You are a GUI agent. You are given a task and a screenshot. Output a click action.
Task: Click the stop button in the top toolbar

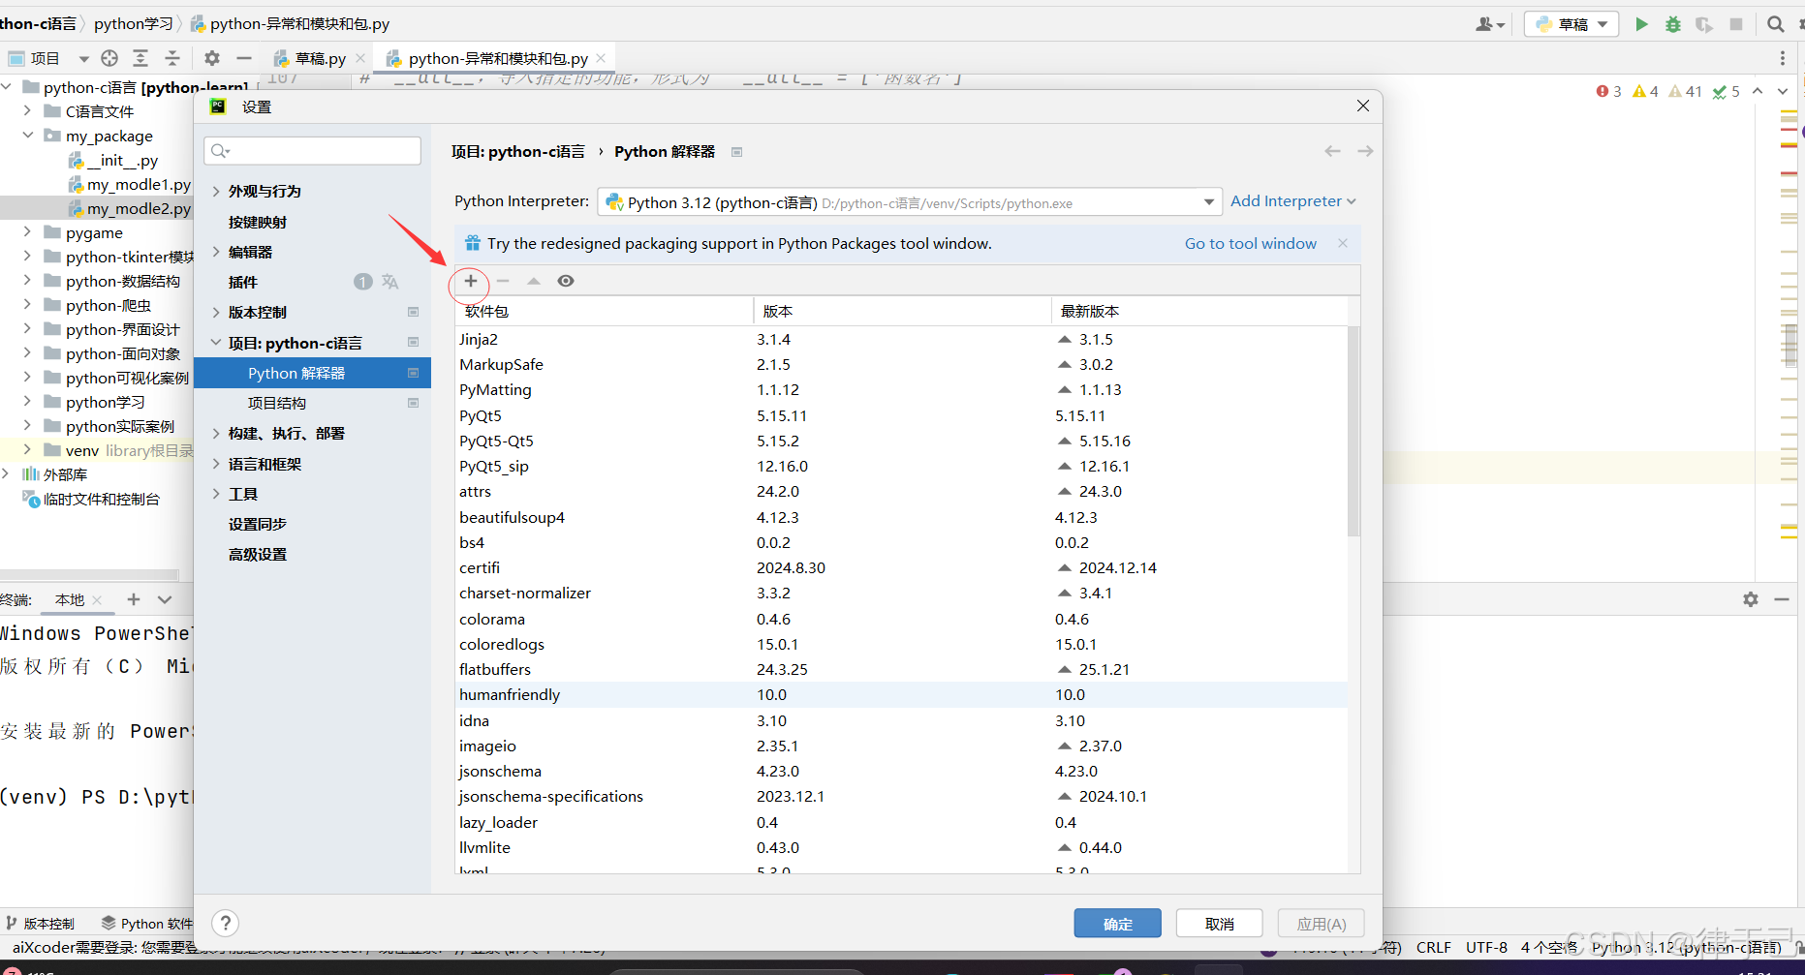tap(1736, 24)
